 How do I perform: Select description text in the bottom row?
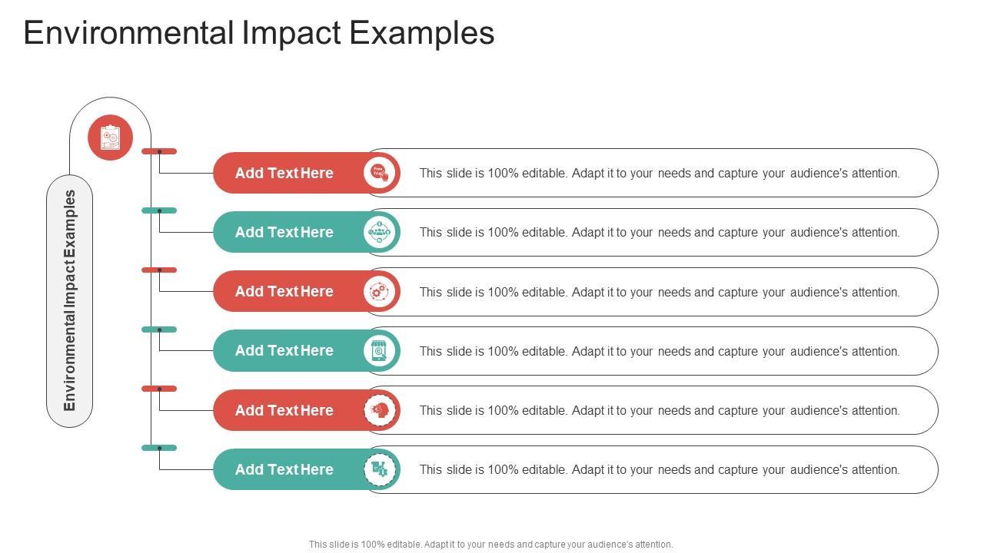click(659, 469)
